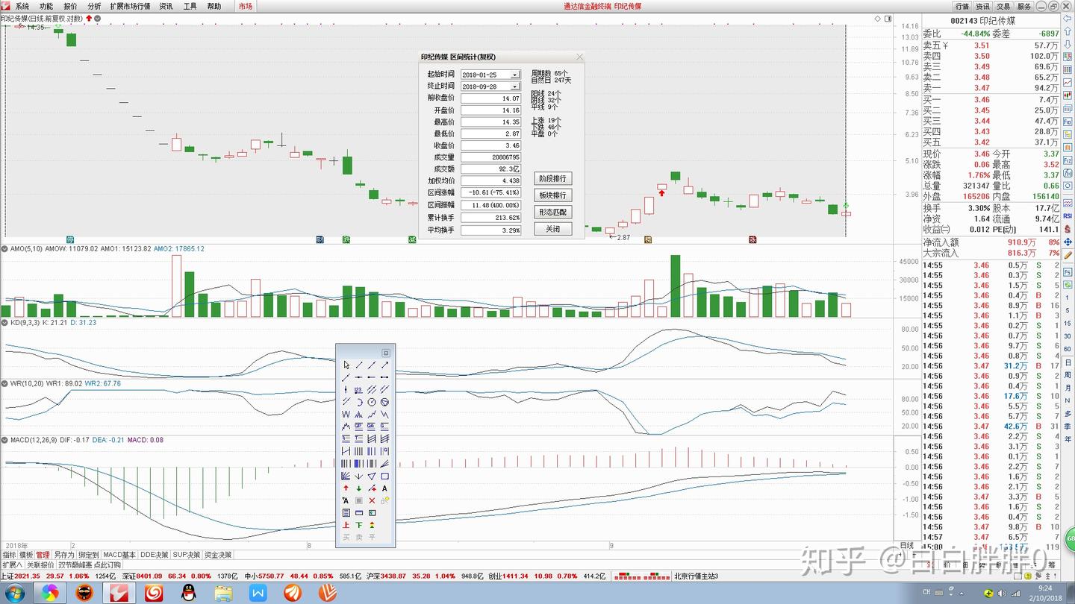Choose the triangle drawing tool

pos(372,476)
